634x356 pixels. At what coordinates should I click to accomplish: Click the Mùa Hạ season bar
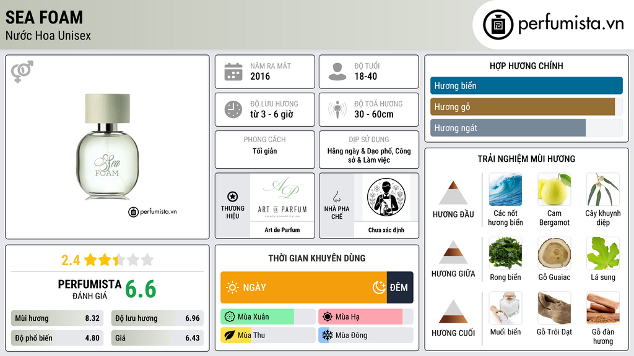(x=366, y=317)
